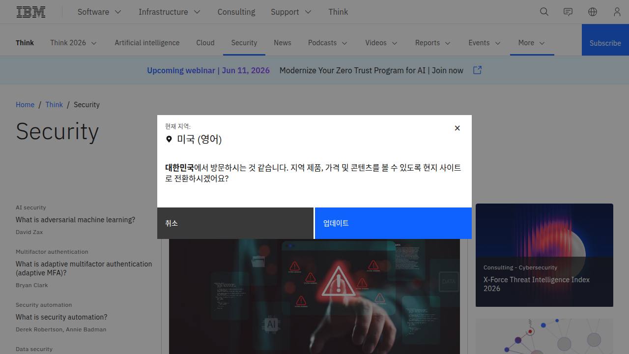Switch to the News tab

click(x=283, y=43)
